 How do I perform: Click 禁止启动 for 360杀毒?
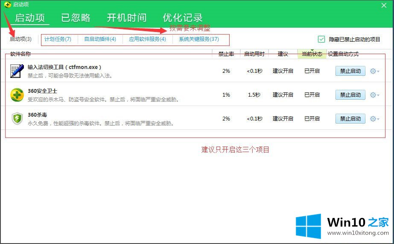(350, 119)
